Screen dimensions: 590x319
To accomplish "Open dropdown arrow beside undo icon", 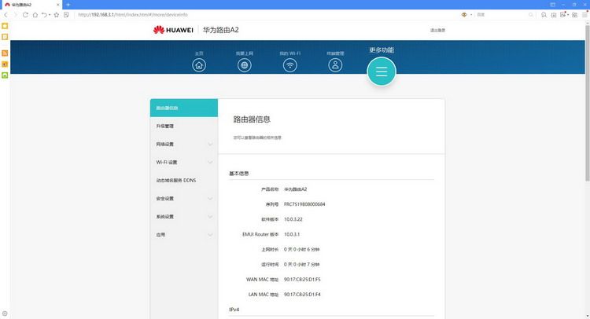I will coord(50,15).
